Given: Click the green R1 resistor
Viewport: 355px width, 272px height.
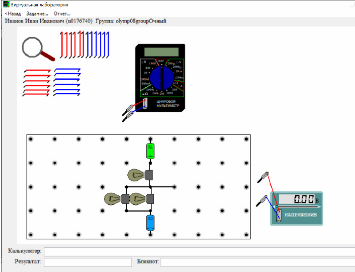Looking at the screenshot, I should (x=150, y=151).
